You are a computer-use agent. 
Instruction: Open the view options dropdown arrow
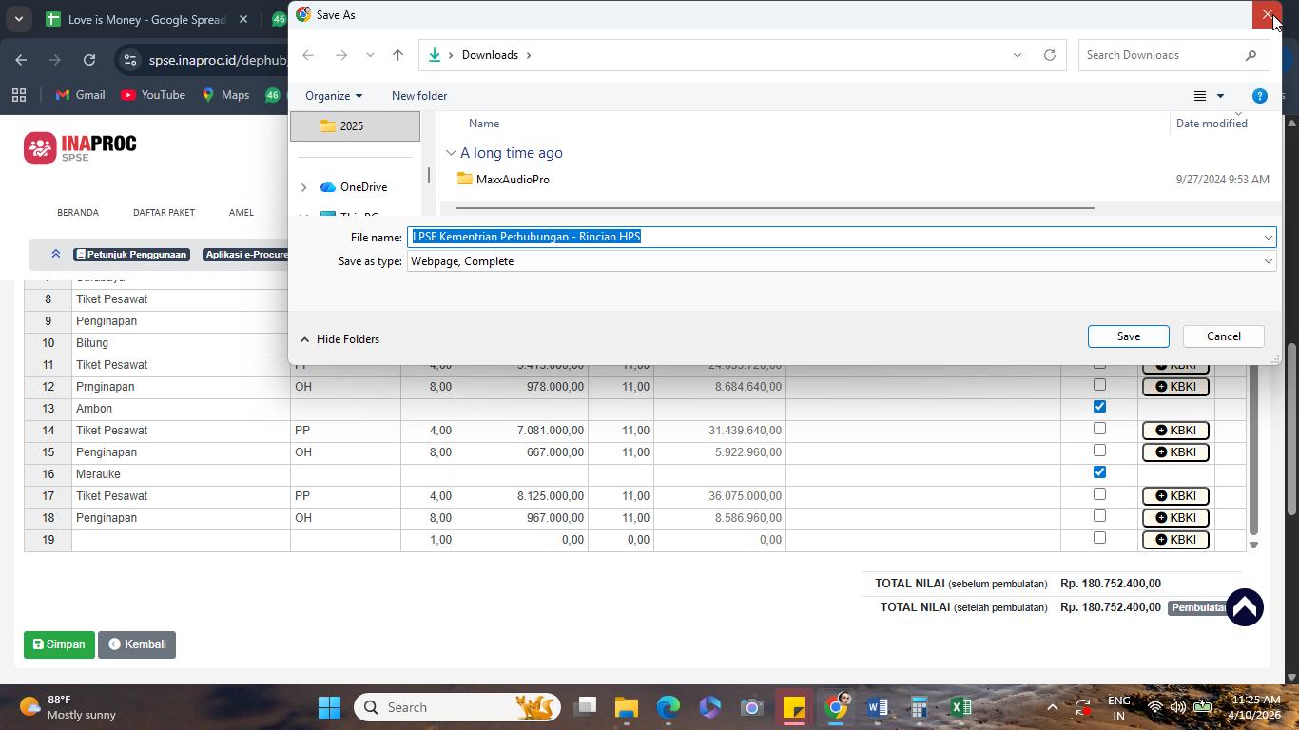click(1220, 96)
